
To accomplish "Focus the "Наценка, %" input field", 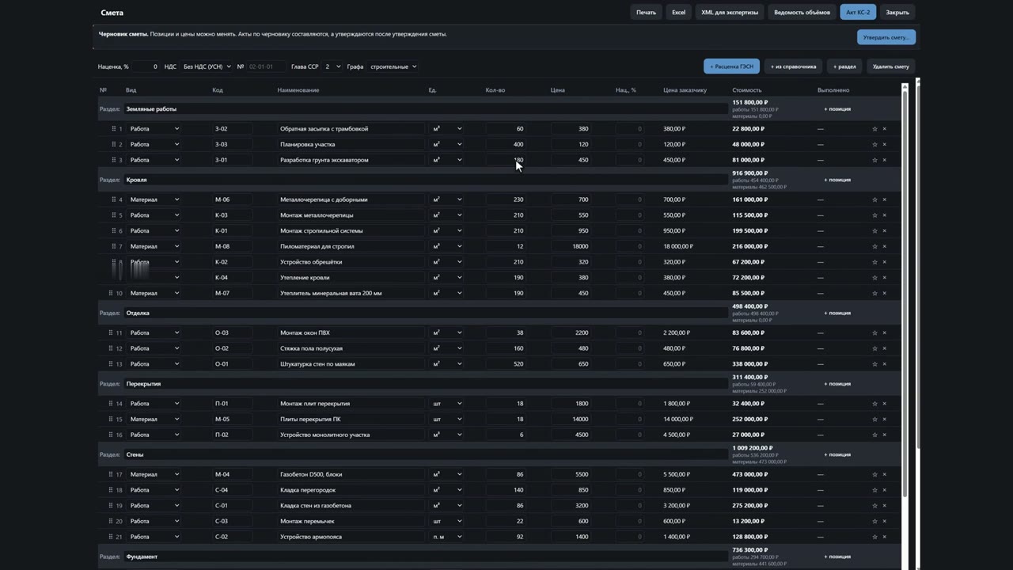I will (x=146, y=66).
